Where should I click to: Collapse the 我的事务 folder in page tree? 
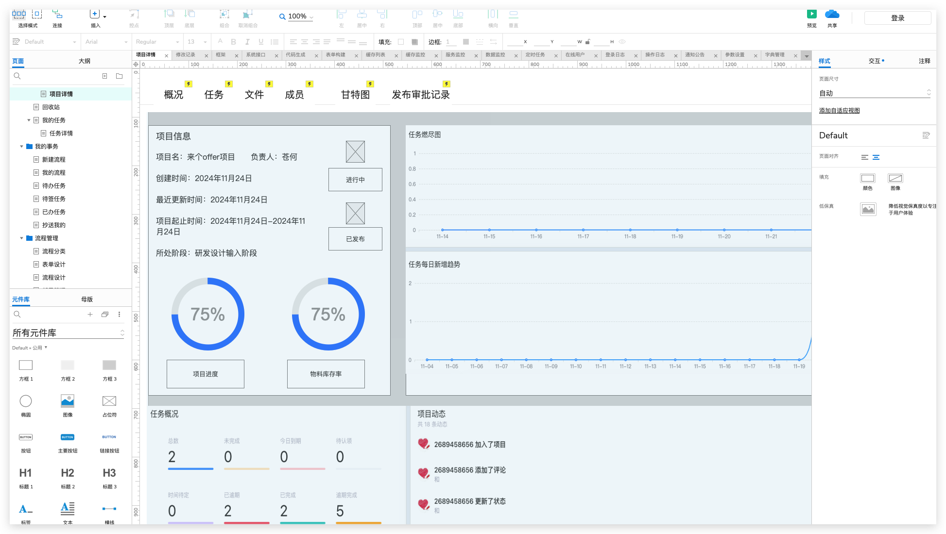(22, 147)
